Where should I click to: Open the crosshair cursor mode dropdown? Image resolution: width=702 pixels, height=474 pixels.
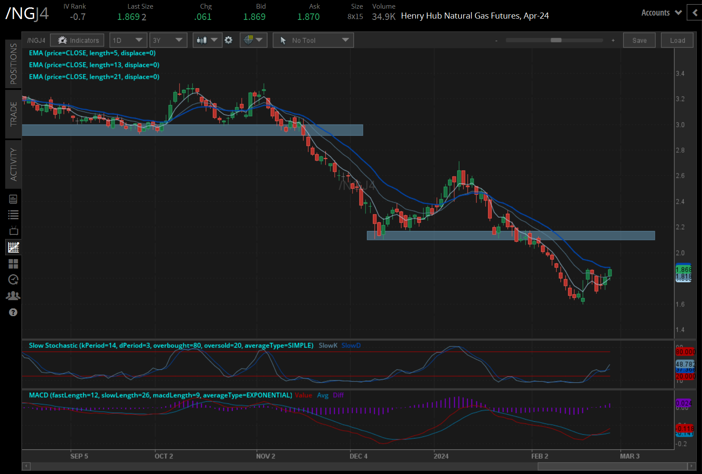[253, 40]
